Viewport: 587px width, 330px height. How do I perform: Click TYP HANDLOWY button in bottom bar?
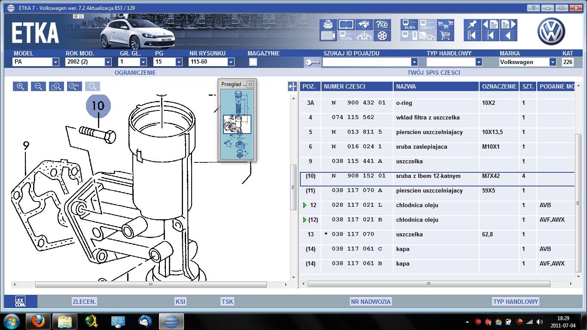pos(515,302)
